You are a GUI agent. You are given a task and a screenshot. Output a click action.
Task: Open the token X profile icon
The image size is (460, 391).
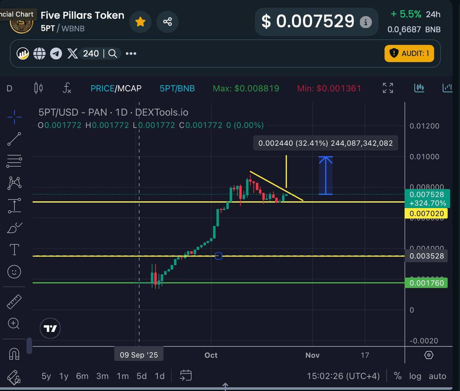72,54
